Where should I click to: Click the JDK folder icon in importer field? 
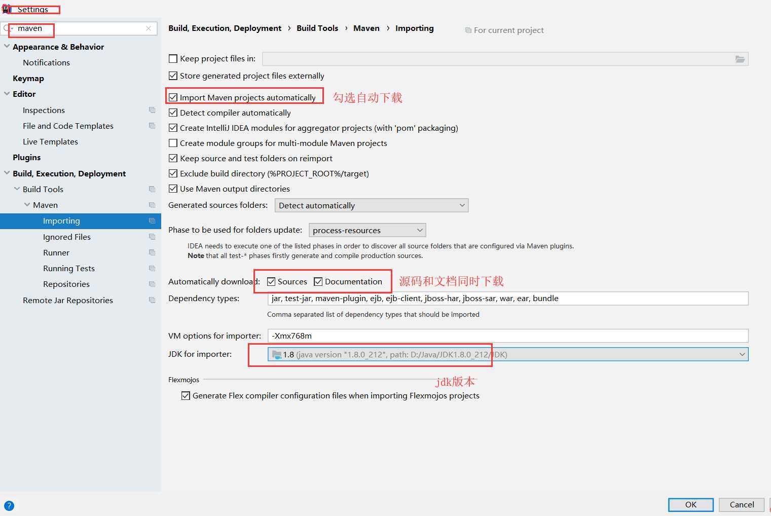277,354
